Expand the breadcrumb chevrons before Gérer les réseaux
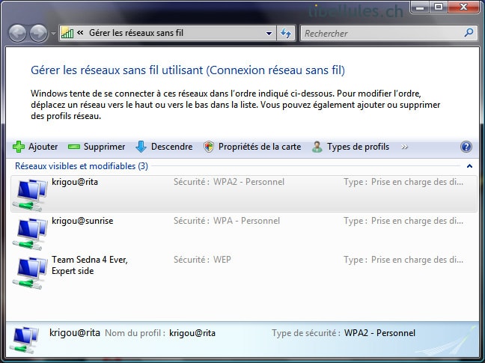Screen dimensions: 485x363 (80, 32)
